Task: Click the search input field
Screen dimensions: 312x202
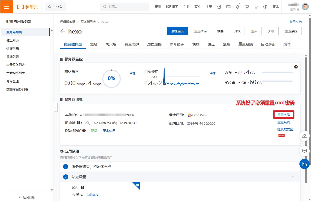Action: (127, 7)
